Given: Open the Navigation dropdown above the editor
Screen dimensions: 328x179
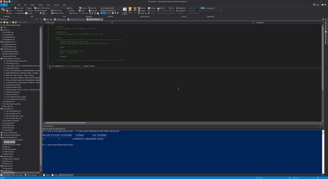Looking at the screenshot, I should point(288,23).
